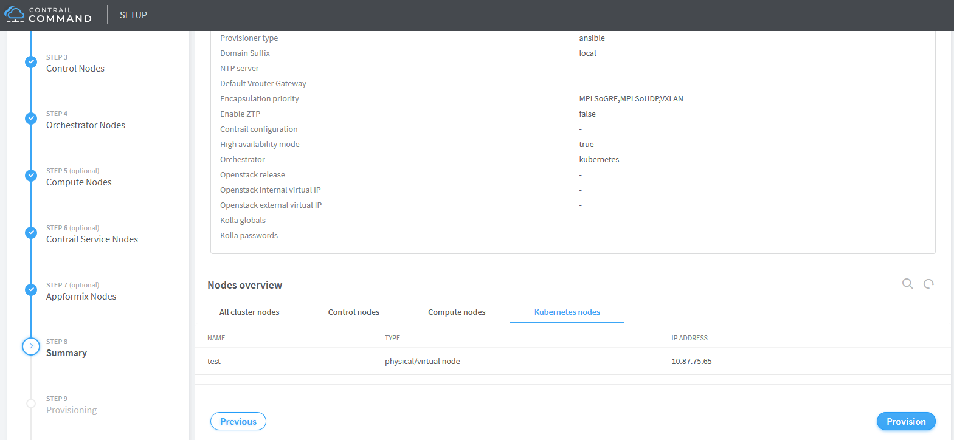Viewport: 954px width, 440px height.
Task: Click the 'Provisioner type' label
Action: coord(249,38)
